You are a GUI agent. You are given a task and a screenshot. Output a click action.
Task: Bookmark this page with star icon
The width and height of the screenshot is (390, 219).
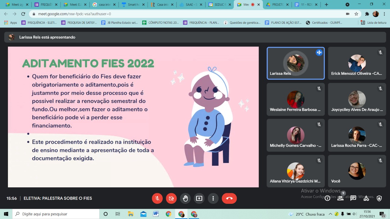pos(356,14)
